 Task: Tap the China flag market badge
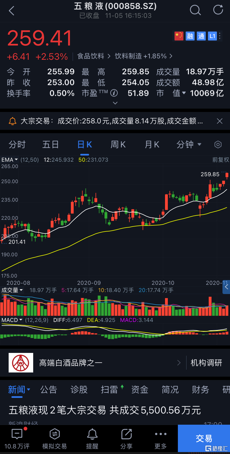click(179, 36)
